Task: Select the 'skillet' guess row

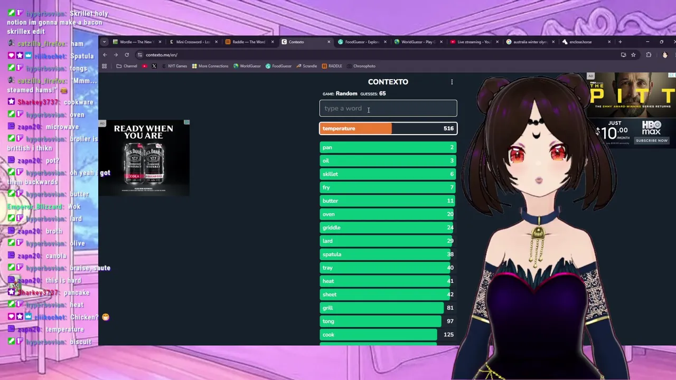Action: 388,174
